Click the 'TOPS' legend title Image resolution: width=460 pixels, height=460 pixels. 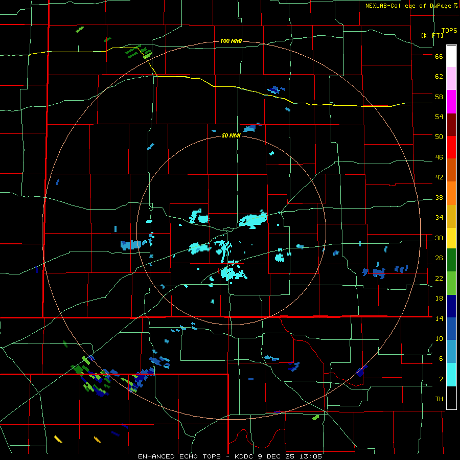tap(449, 31)
